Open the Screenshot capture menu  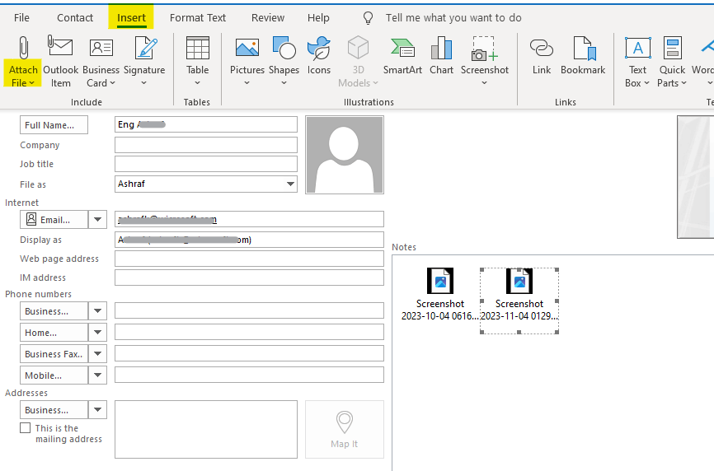(x=485, y=62)
